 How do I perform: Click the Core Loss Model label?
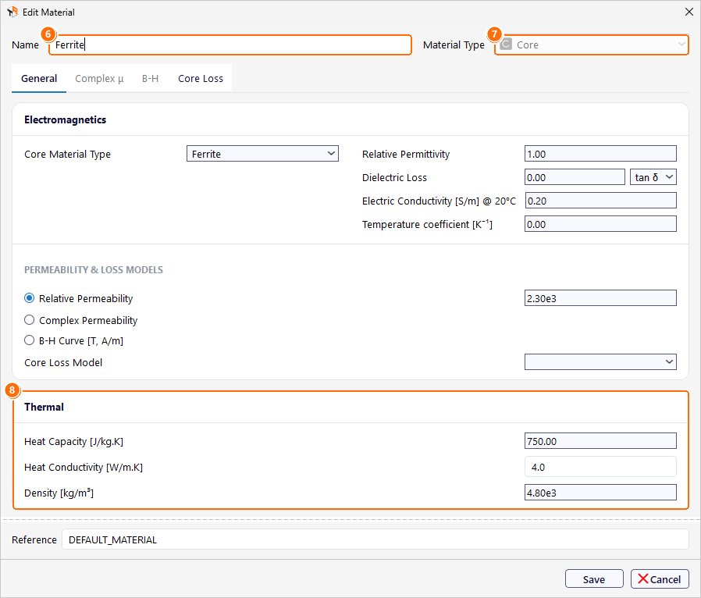63,362
